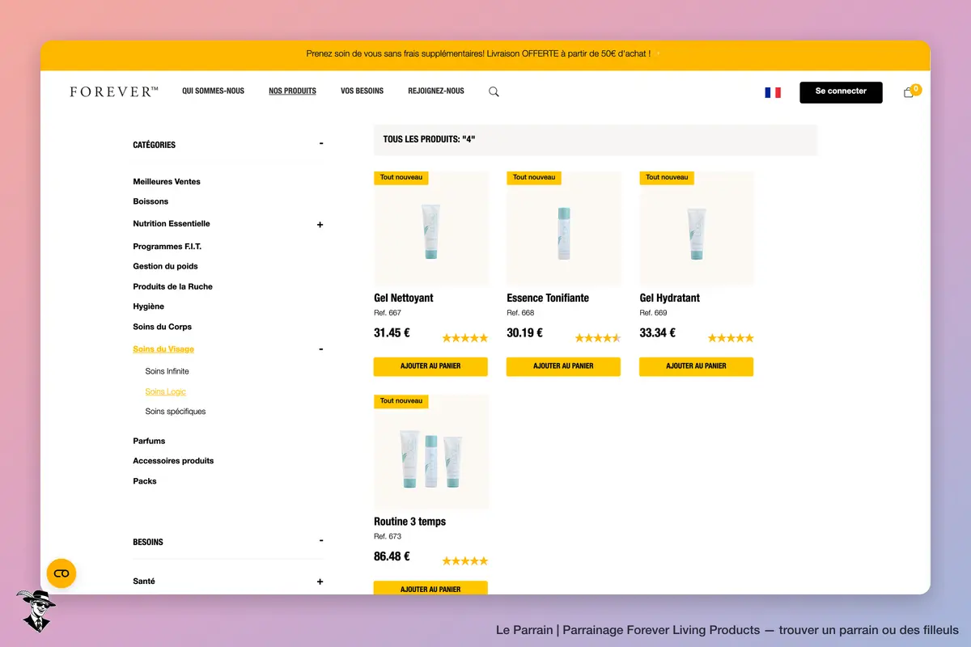The height and width of the screenshot is (647, 971).
Task: Expand the Santé needs group
Action: coord(320,581)
